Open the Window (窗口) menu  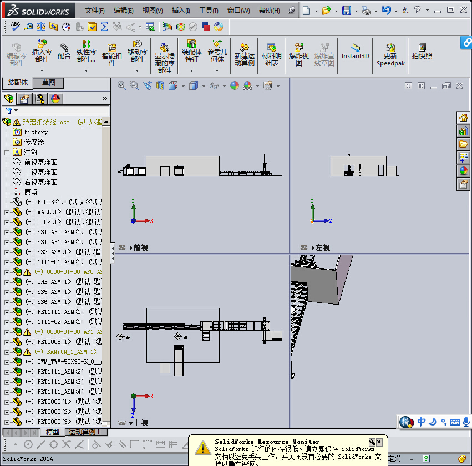coord(238,11)
